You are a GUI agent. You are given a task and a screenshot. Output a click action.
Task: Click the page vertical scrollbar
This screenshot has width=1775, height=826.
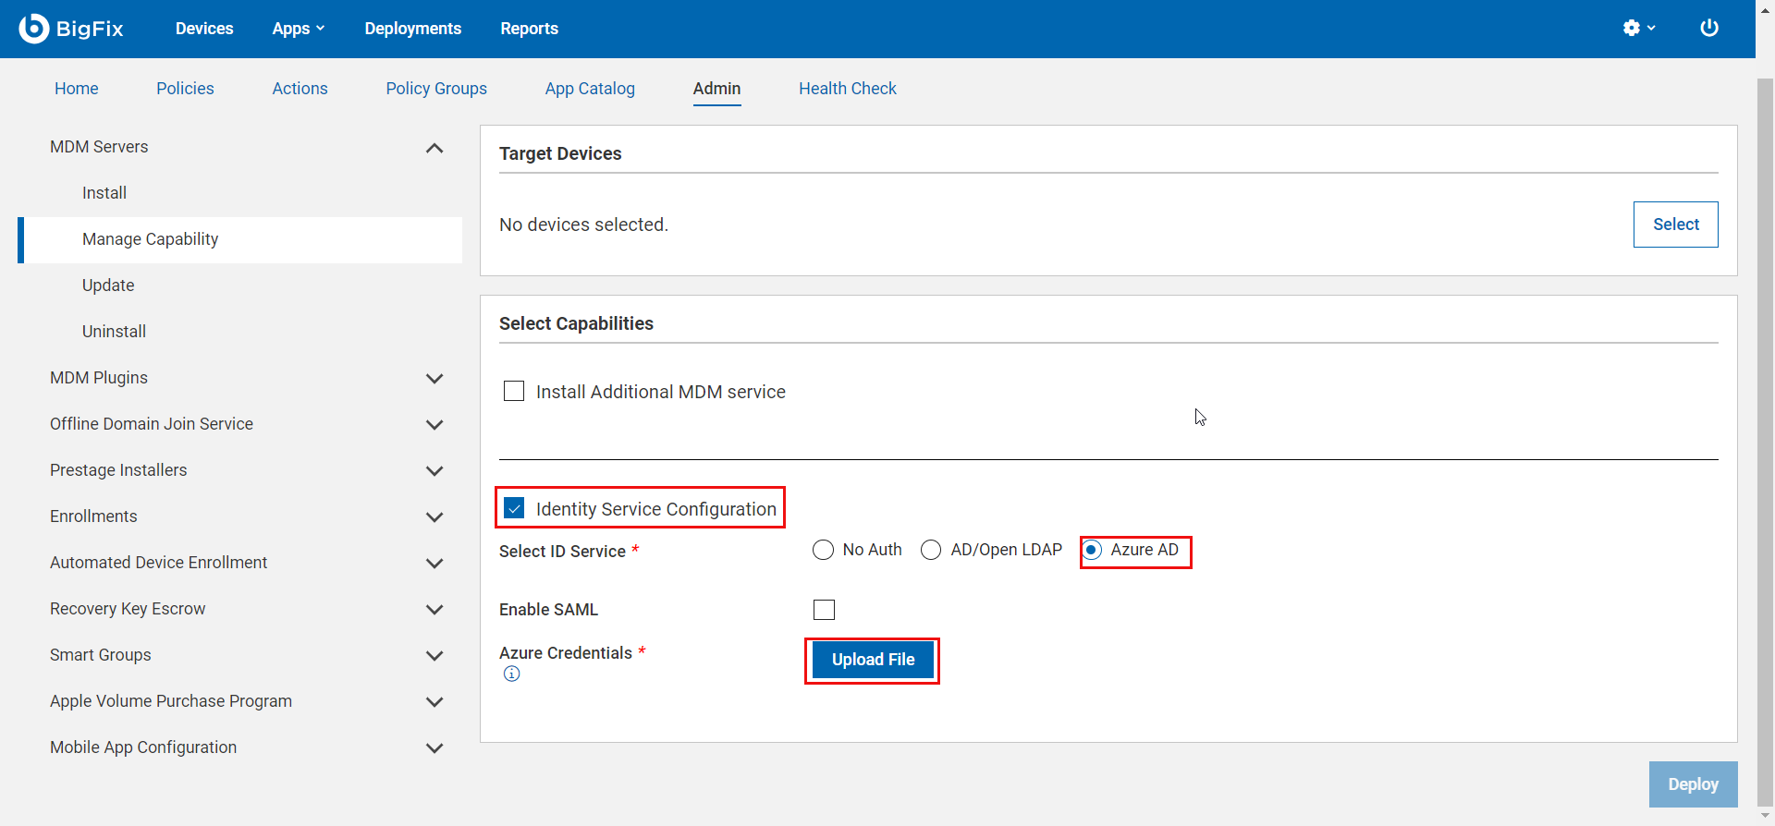tap(1765, 416)
